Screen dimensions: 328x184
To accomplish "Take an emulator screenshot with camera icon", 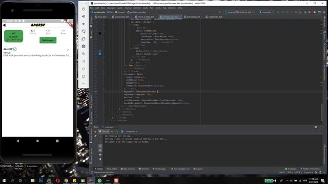I will pos(84,46).
